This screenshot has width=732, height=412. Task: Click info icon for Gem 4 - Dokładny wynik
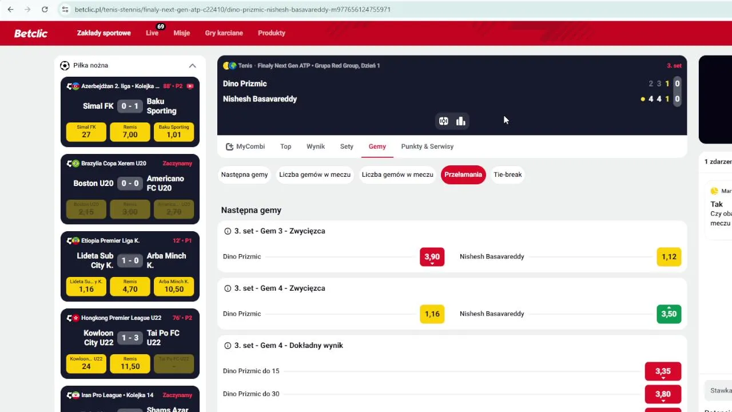[x=228, y=346]
